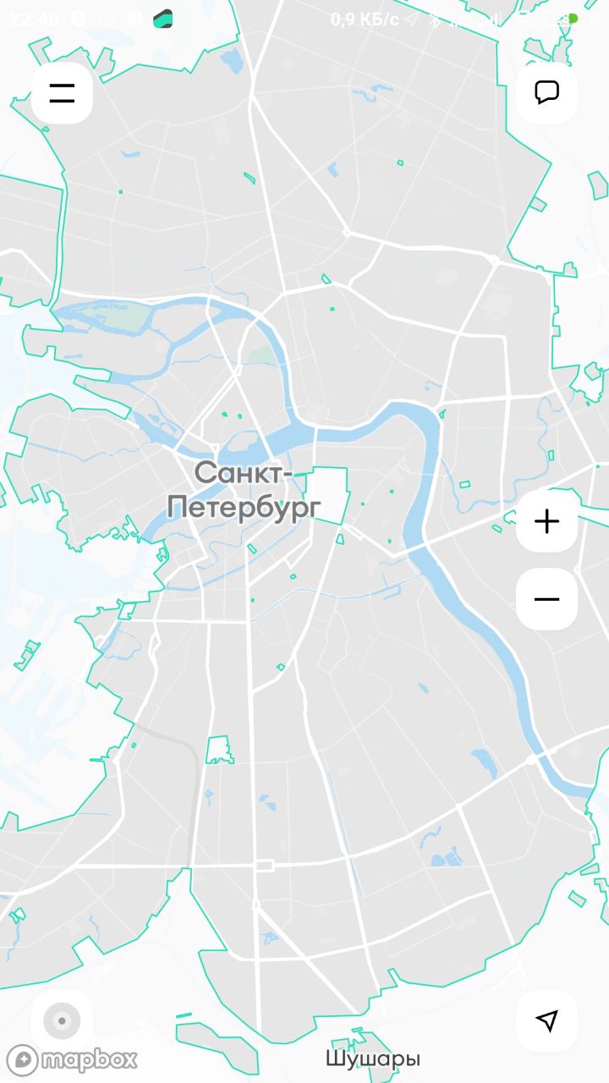
Task: Tap the shield icon in status bar
Action: tap(78, 19)
